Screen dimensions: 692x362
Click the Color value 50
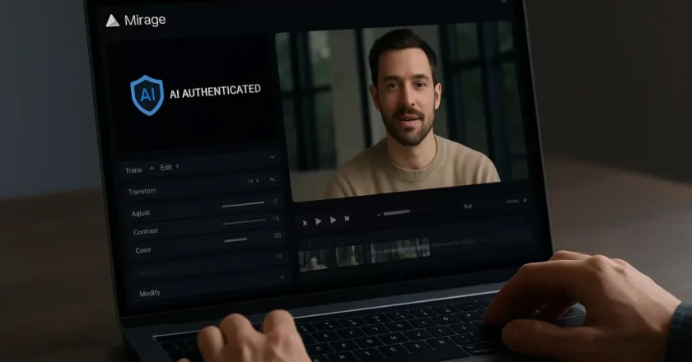[277, 235]
